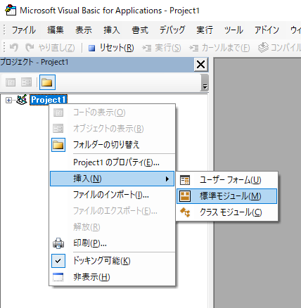
Task: Choose オブジェクトの表示(B) in the context menu
Action: click(x=112, y=129)
